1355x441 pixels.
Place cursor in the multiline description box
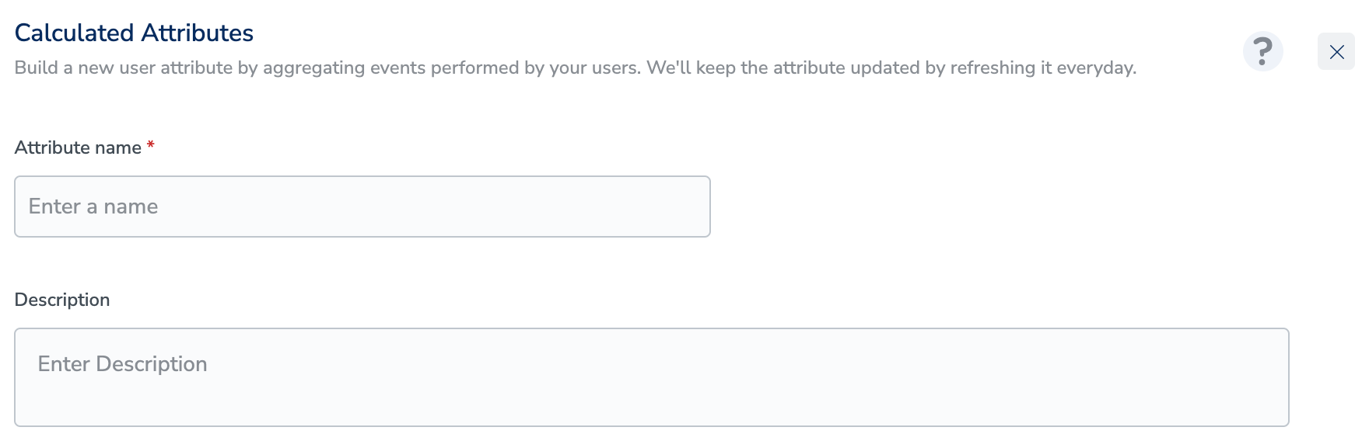coord(651,377)
